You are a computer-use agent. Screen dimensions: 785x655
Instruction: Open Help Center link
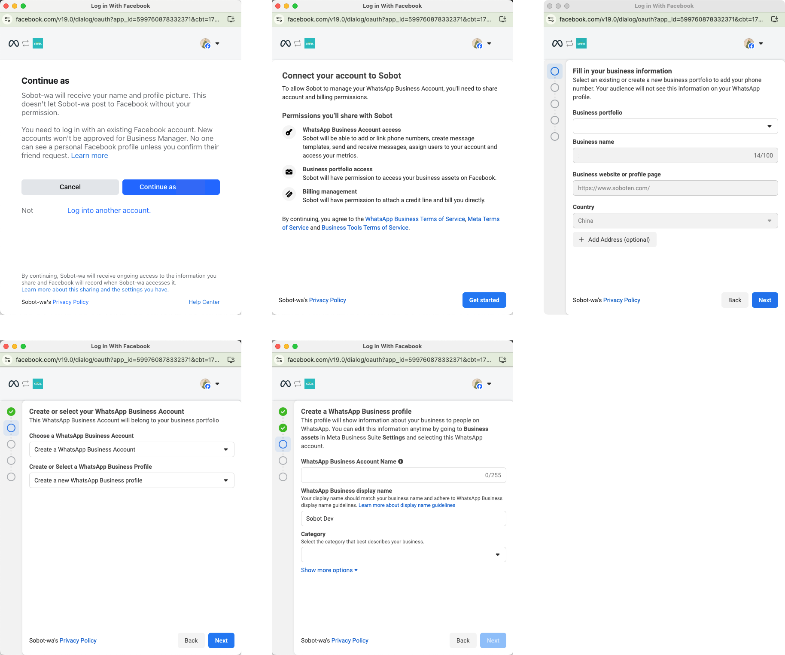[x=204, y=302]
